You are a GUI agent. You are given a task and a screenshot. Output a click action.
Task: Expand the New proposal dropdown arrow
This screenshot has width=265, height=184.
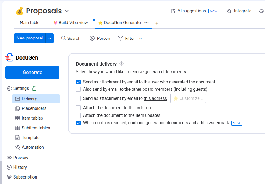coord(50,38)
